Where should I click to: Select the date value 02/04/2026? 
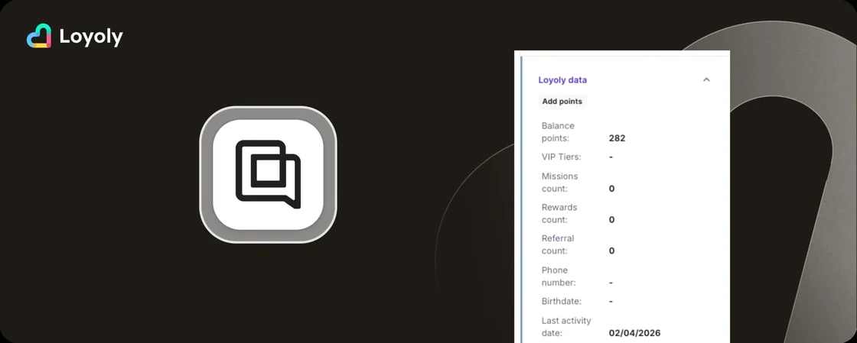point(634,332)
